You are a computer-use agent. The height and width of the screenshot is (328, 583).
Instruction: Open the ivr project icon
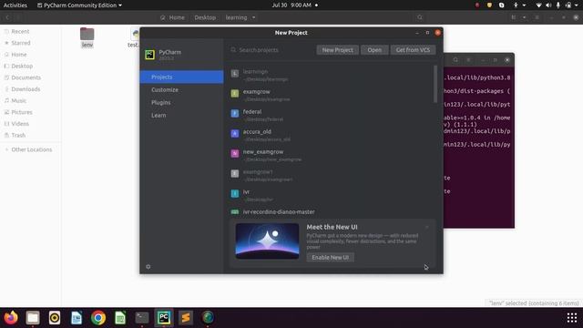[235, 193]
